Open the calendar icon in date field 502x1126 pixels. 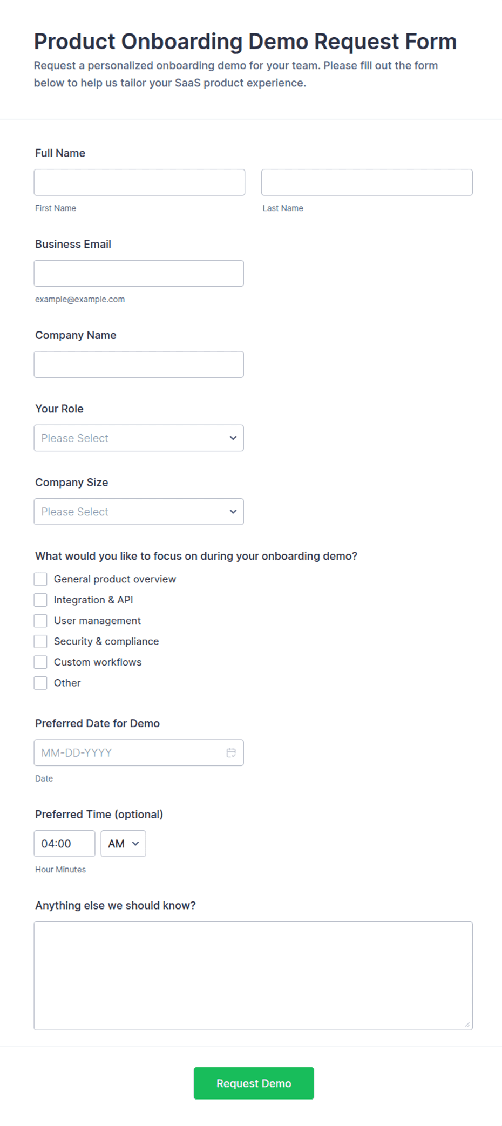(231, 752)
